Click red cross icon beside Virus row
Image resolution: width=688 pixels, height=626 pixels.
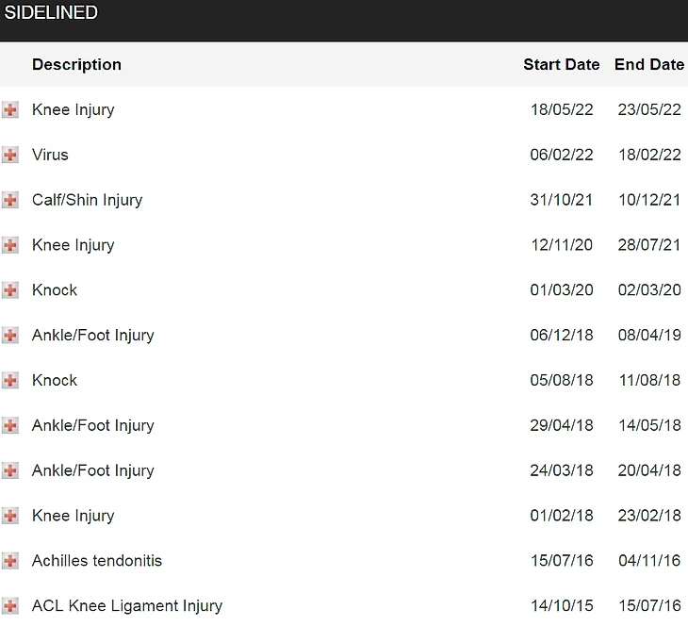click(10, 155)
